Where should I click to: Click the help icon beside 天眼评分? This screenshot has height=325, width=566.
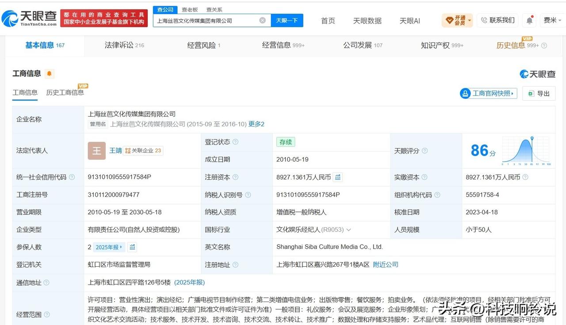click(424, 151)
